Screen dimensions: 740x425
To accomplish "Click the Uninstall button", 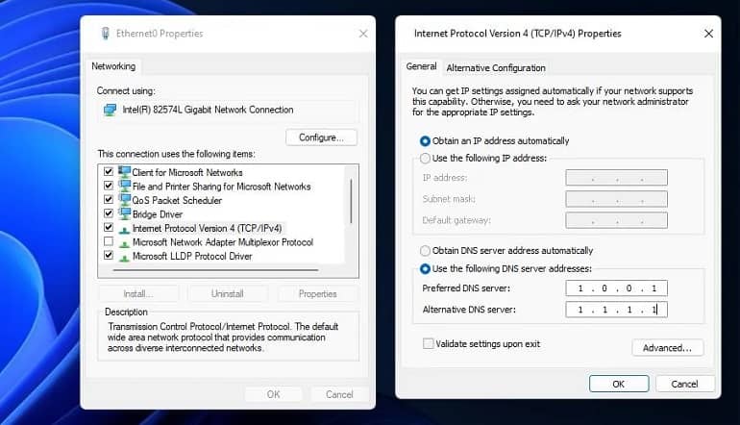I will [x=228, y=293].
